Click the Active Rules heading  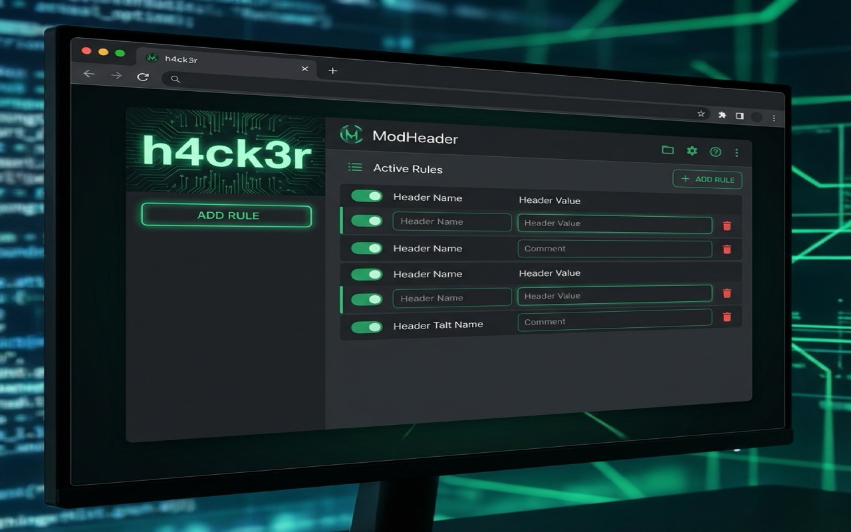(x=408, y=169)
